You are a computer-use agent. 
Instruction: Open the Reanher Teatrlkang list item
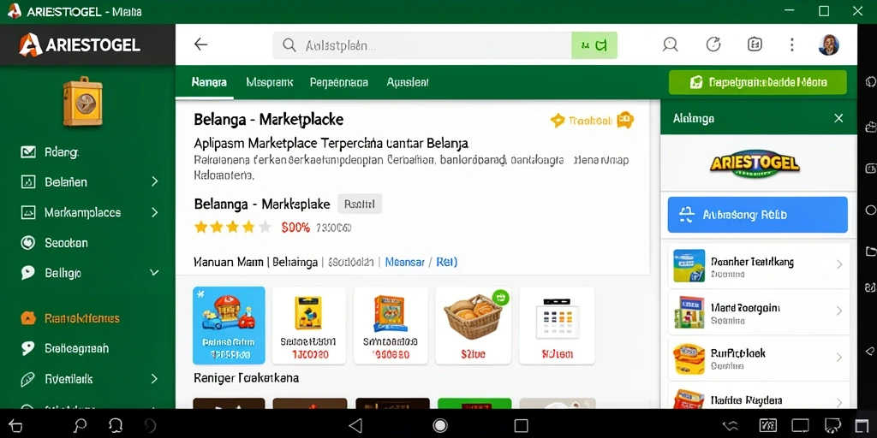(x=759, y=265)
